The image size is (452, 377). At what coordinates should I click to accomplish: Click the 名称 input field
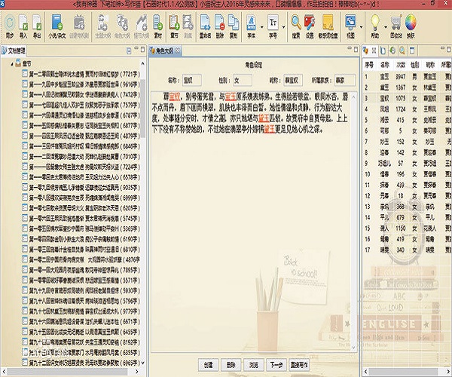(191, 80)
